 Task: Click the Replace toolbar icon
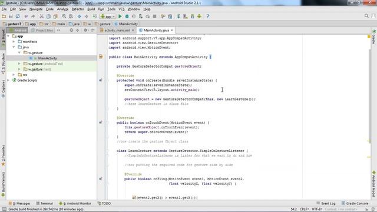pos(71,16)
